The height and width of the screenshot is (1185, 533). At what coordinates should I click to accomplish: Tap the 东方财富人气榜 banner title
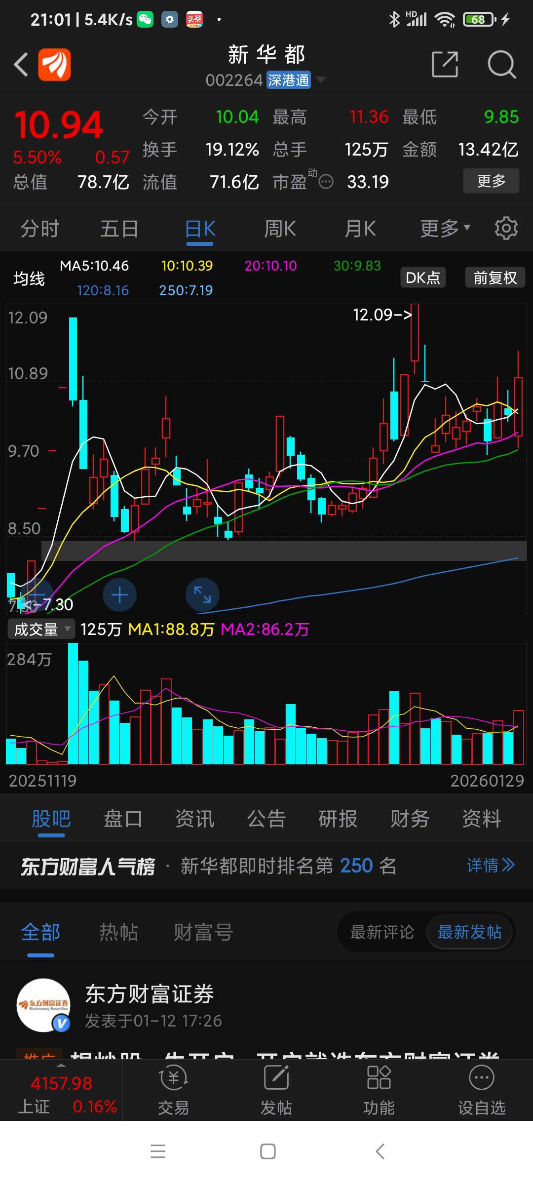pyautogui.click(x=88, y=866)
